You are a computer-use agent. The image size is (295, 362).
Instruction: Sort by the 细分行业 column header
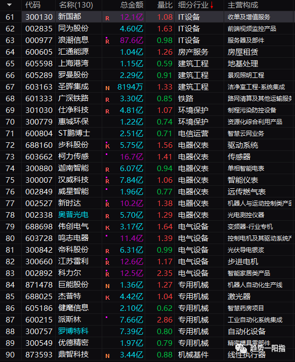click(193, 5)
